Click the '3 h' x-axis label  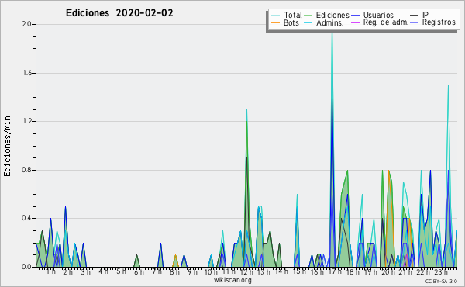point(86,271)
